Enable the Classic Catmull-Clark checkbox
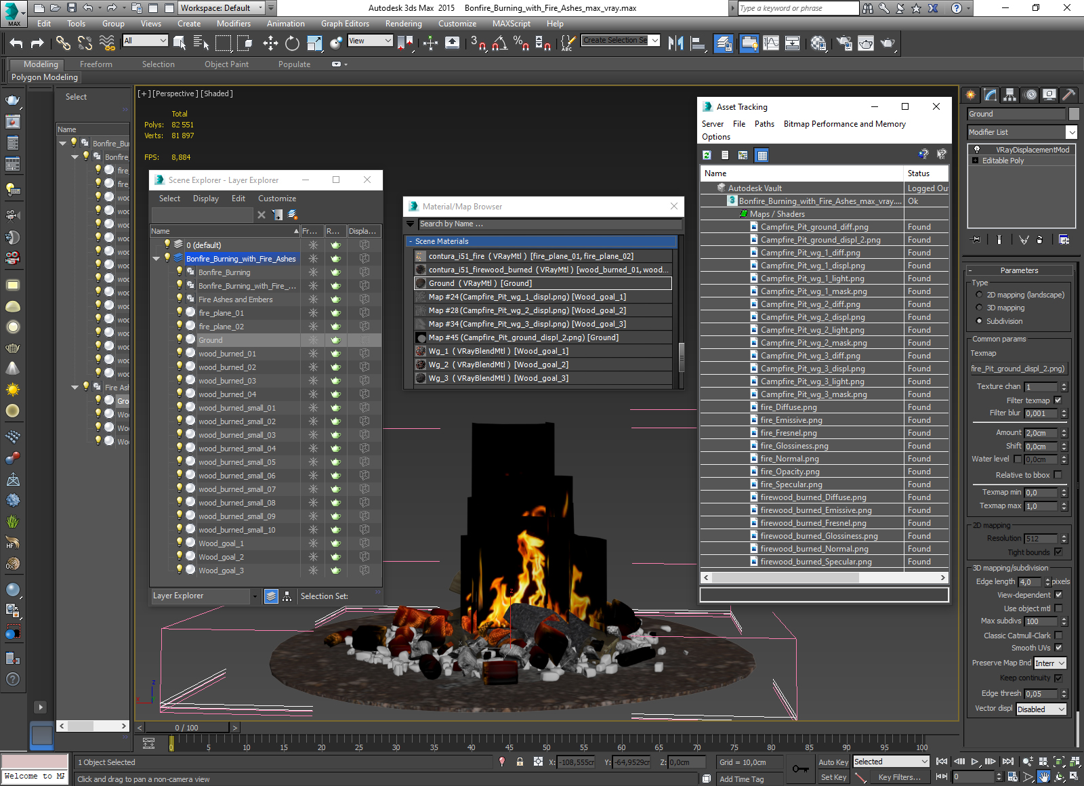Image resolution: width=1084 pixels, height=786 pixels. point(1058,636)
